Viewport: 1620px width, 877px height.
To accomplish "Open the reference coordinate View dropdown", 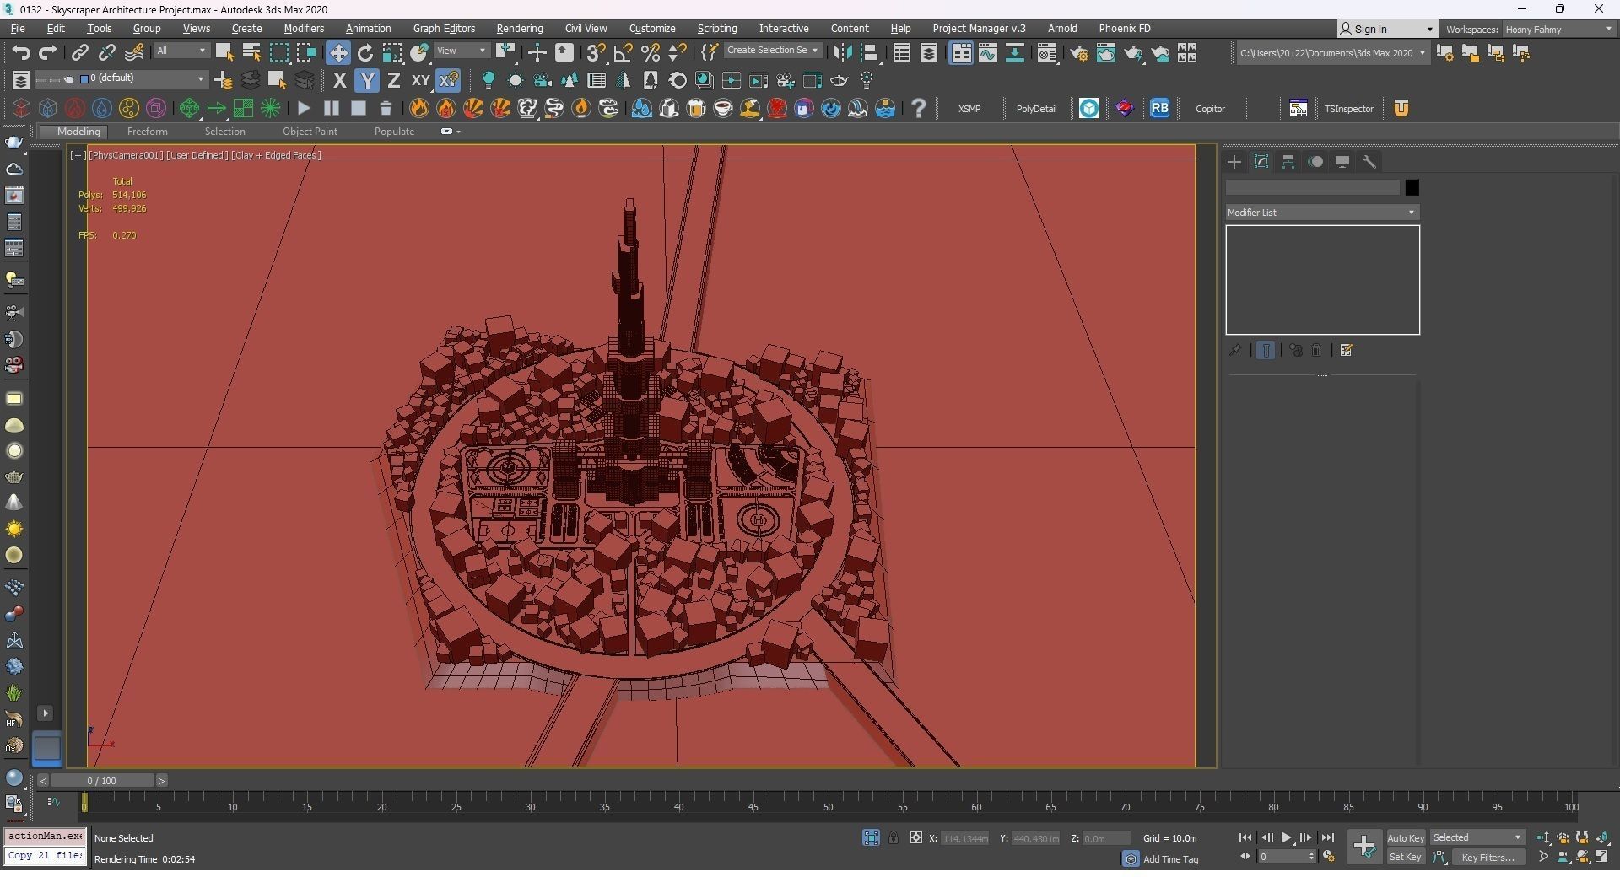I will point(462,51).
